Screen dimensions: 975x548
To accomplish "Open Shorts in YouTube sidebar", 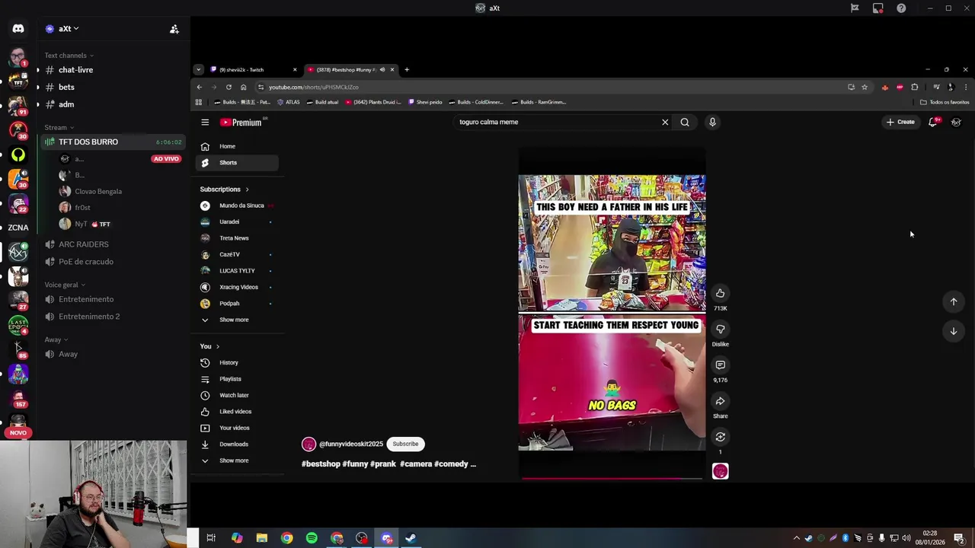I will (x=238, y=162).
